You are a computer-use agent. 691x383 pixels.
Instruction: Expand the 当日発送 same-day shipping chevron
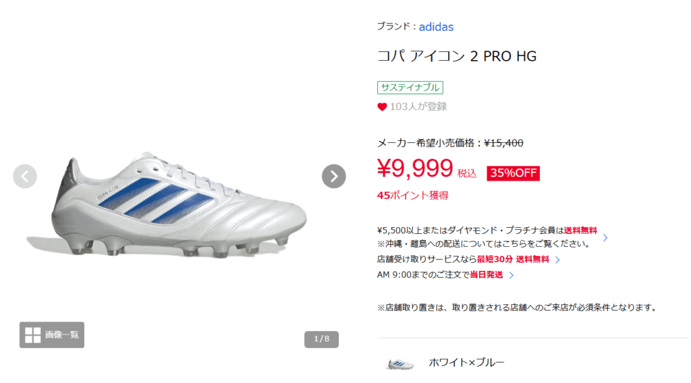(512, 275)
